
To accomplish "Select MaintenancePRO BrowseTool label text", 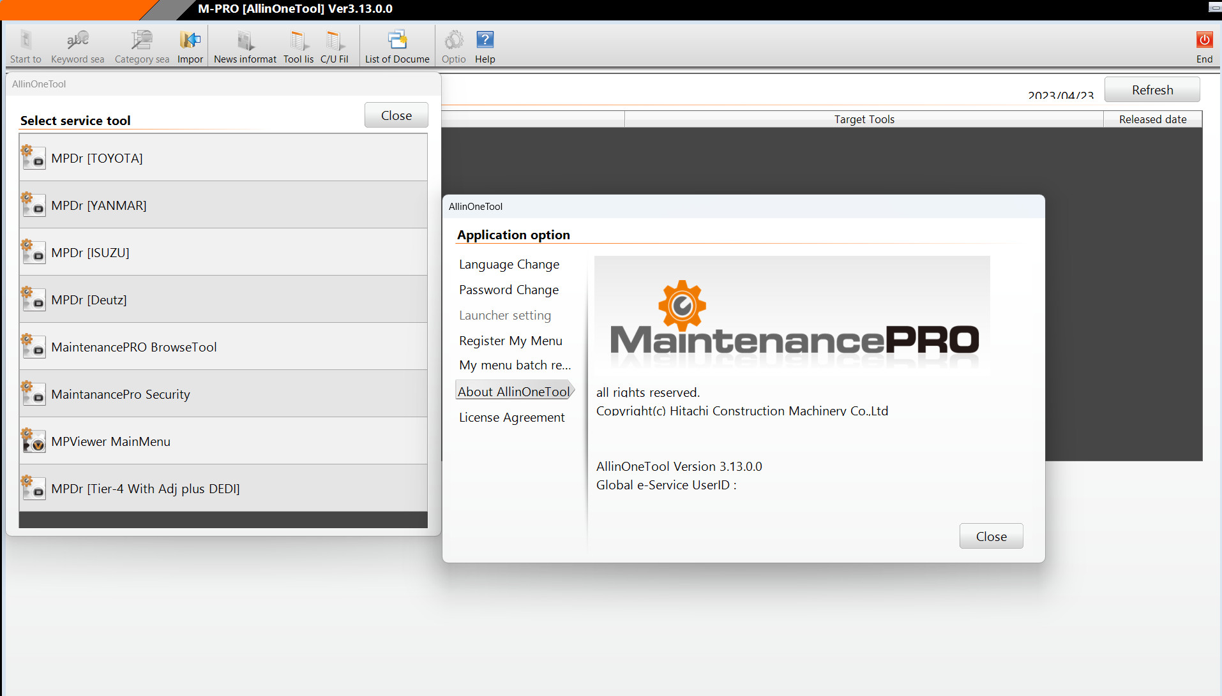I will pos(134,347).
